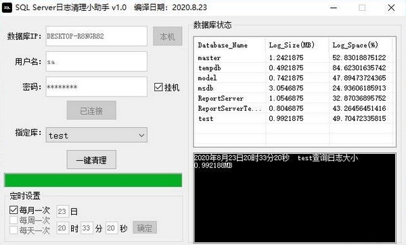Open the 指定库 dropdown showing test
The image size is (406, 245).
point(97,135)
